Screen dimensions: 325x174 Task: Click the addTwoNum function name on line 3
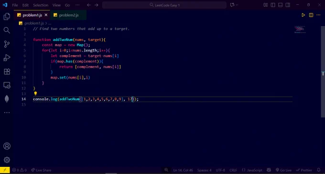63,40
